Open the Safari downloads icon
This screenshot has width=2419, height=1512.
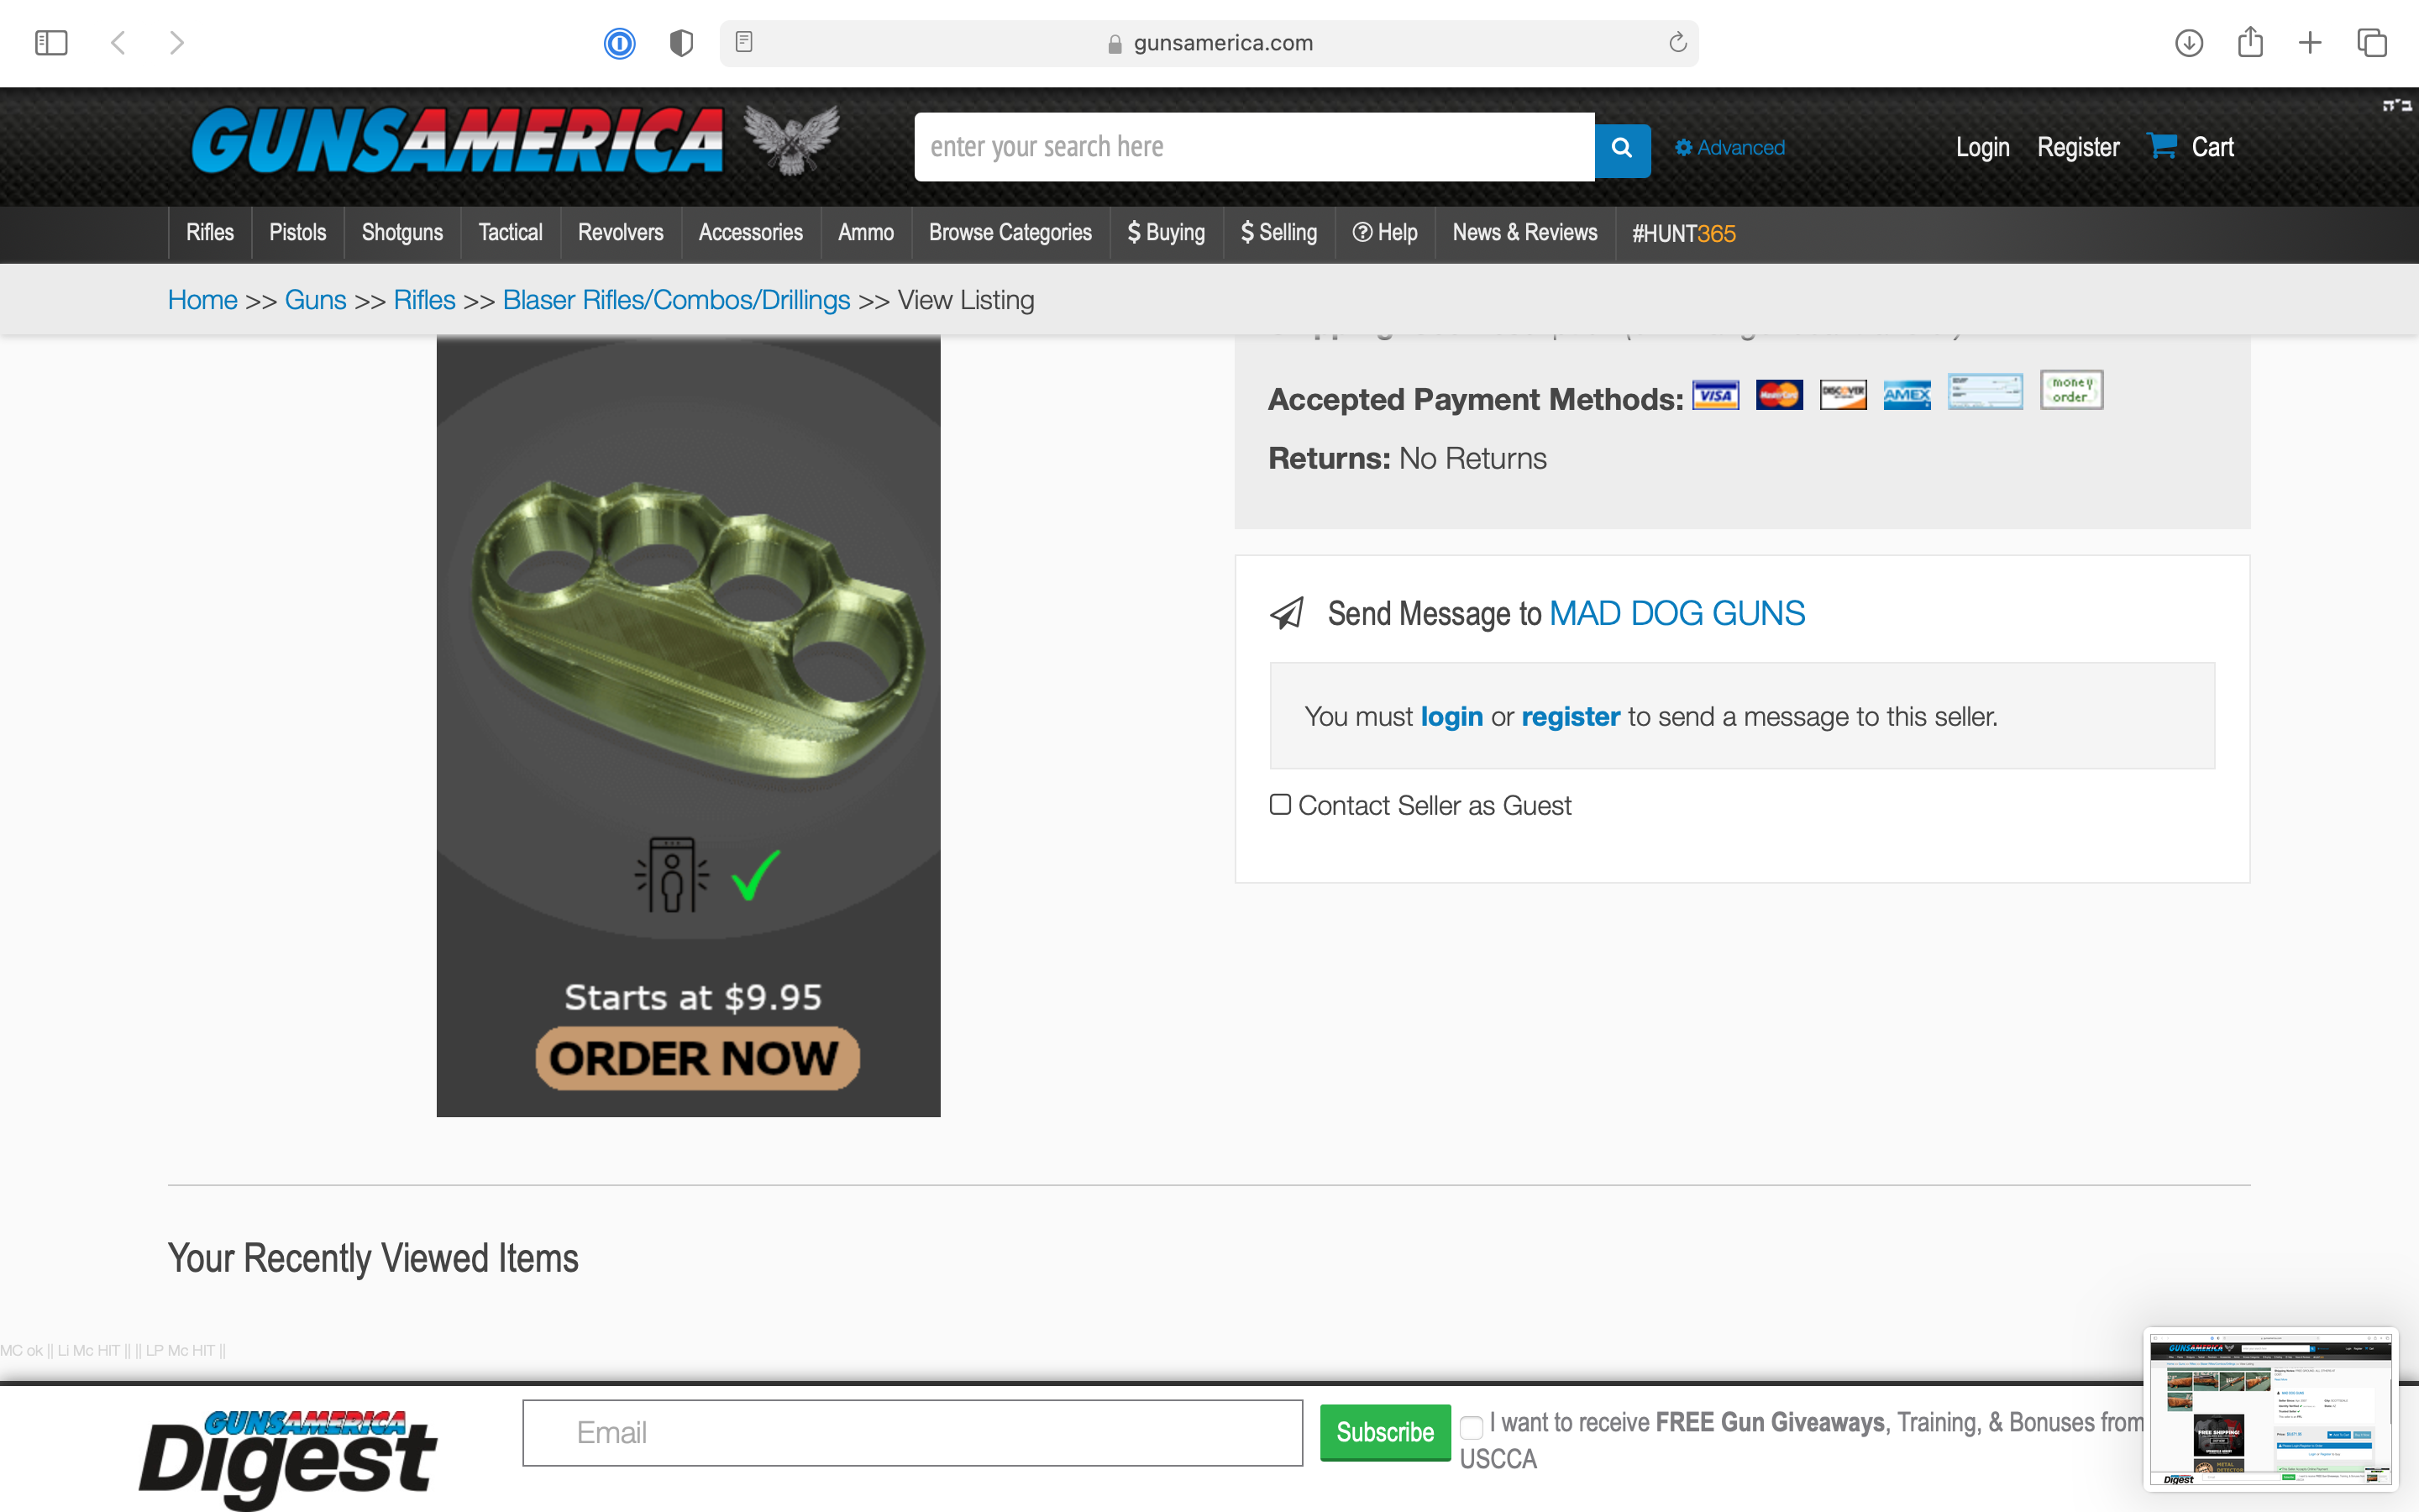tap(2188, 43)
